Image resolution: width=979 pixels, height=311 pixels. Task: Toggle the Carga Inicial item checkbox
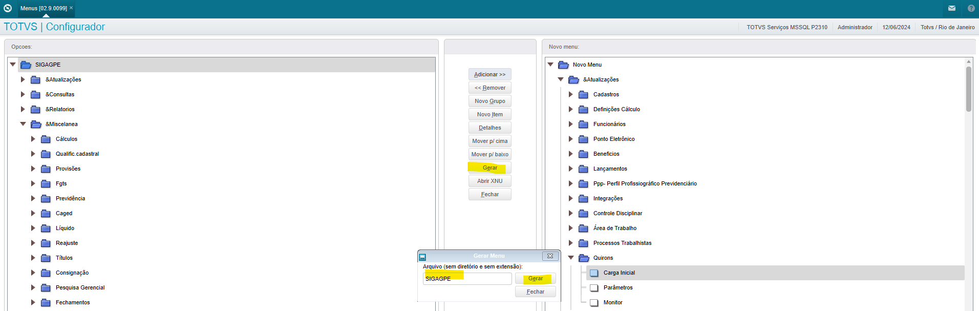(x=594, y=273)
